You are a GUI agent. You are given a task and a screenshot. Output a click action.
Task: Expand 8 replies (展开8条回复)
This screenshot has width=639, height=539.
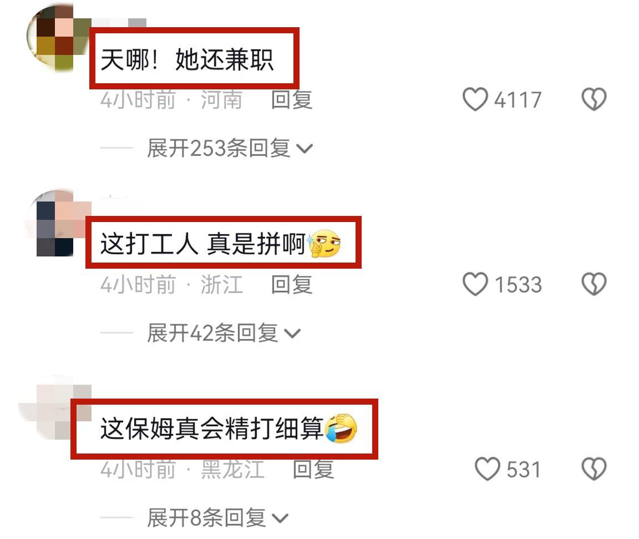(217, 518)
